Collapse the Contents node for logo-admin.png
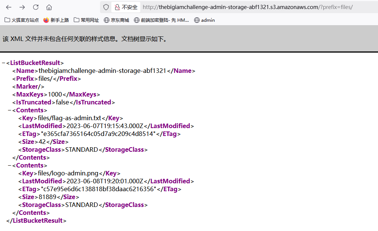378x231 pixels. tap(10, 166)
